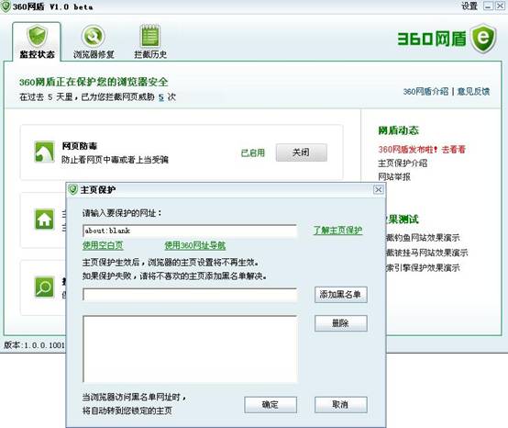Screen dimensions: 508x428
Task: Open 360网盾发布啦！去看看 news link
Action: [x=422, y=150]
